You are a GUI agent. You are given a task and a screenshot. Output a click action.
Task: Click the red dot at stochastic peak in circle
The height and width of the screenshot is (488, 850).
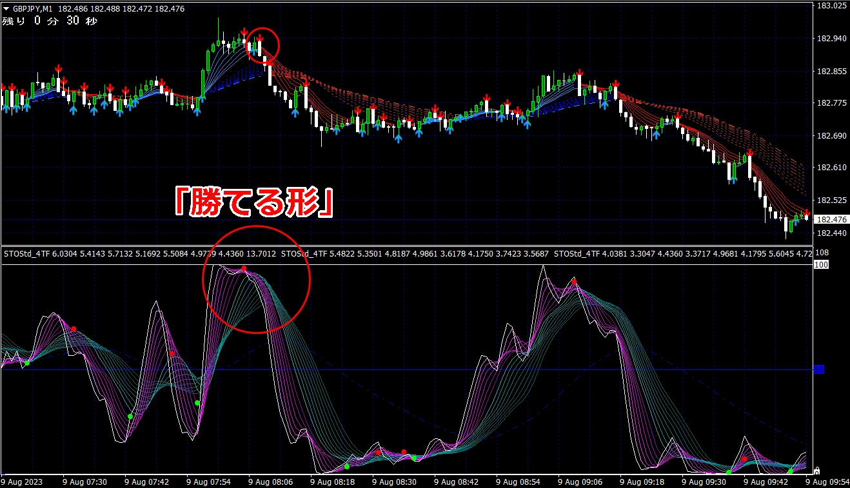[x=244, y=269]
